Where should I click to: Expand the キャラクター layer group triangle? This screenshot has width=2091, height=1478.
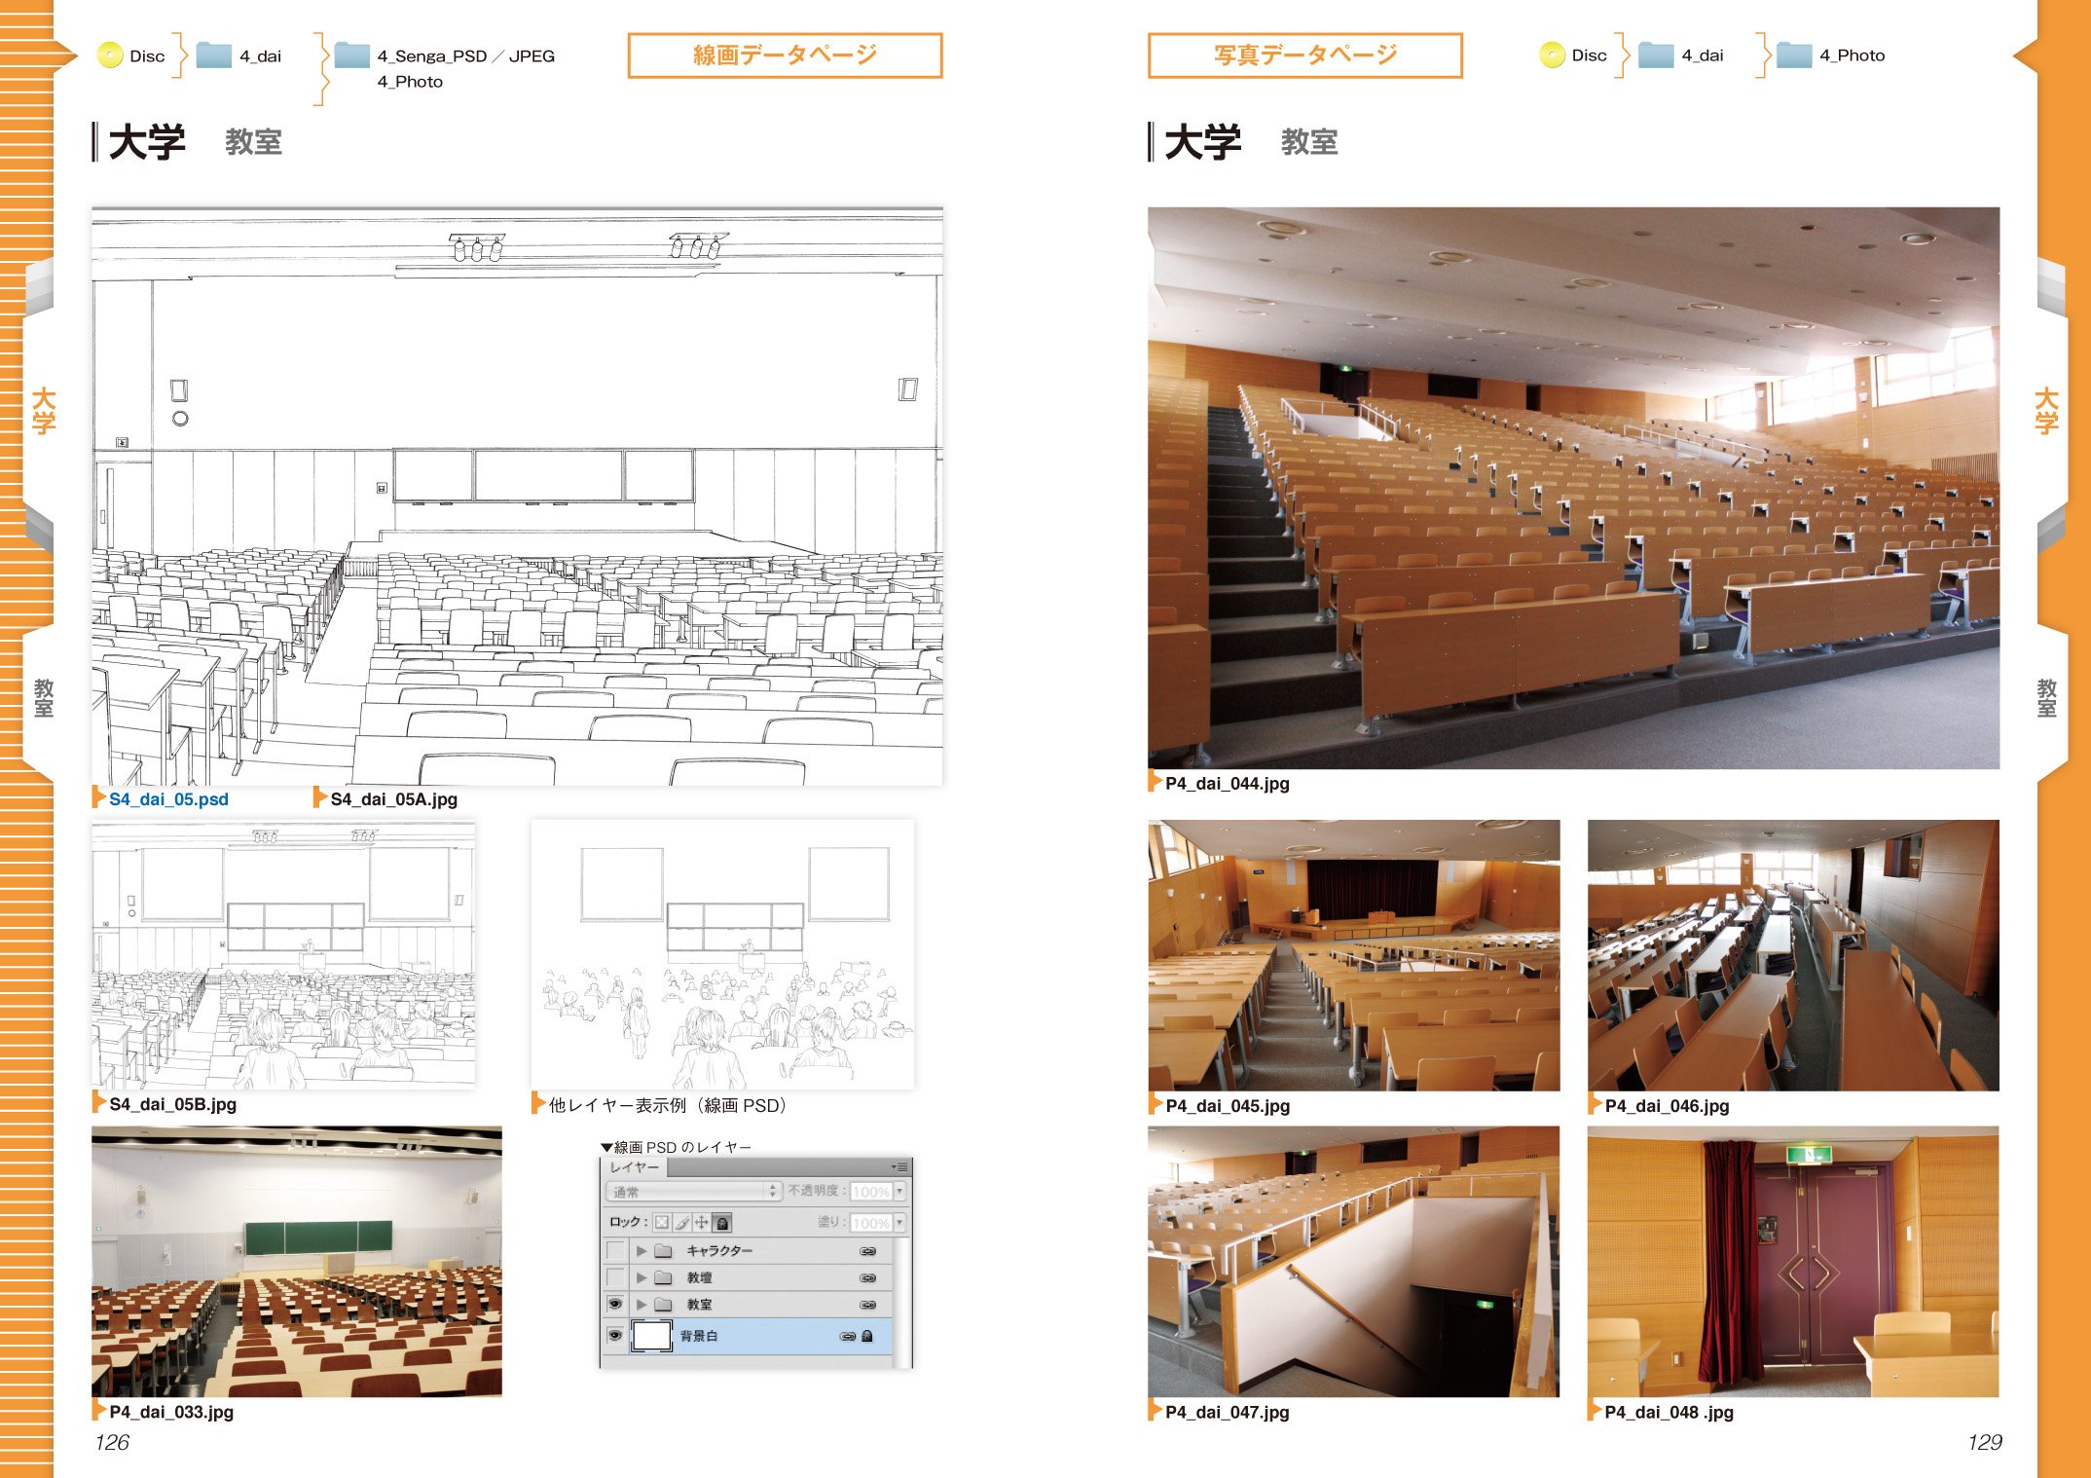click(x=641, y=1251)
